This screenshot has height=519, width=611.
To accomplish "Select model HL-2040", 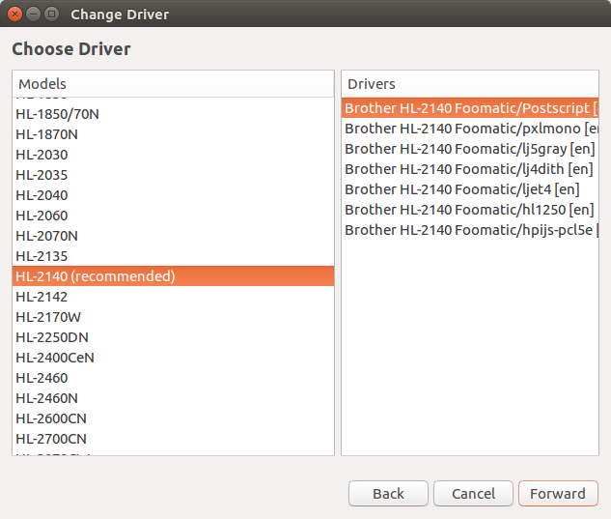I will coord(173,195).
